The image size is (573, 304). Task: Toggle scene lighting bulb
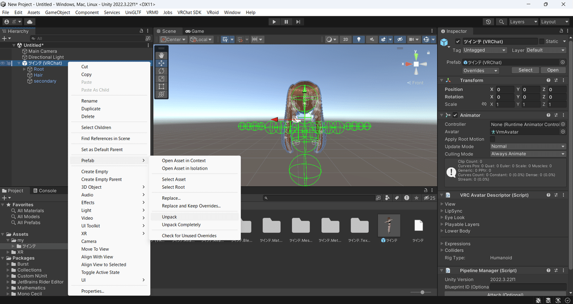point(359,40)
